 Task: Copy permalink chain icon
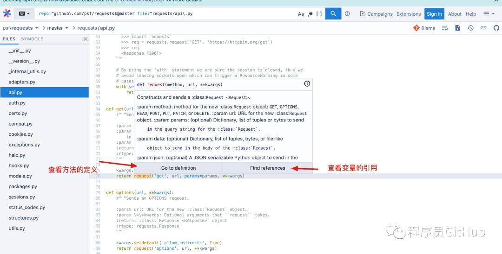point(483,28)
